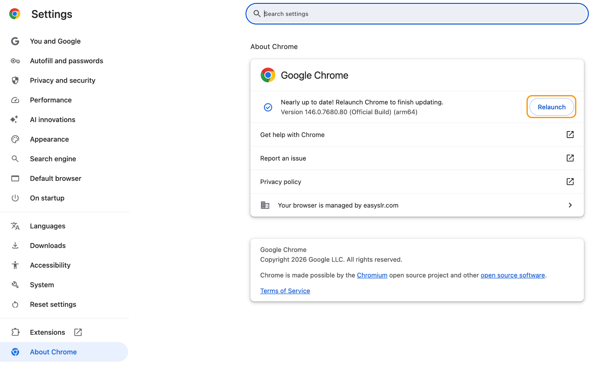Click the Autofill key icon

[15, 61]
